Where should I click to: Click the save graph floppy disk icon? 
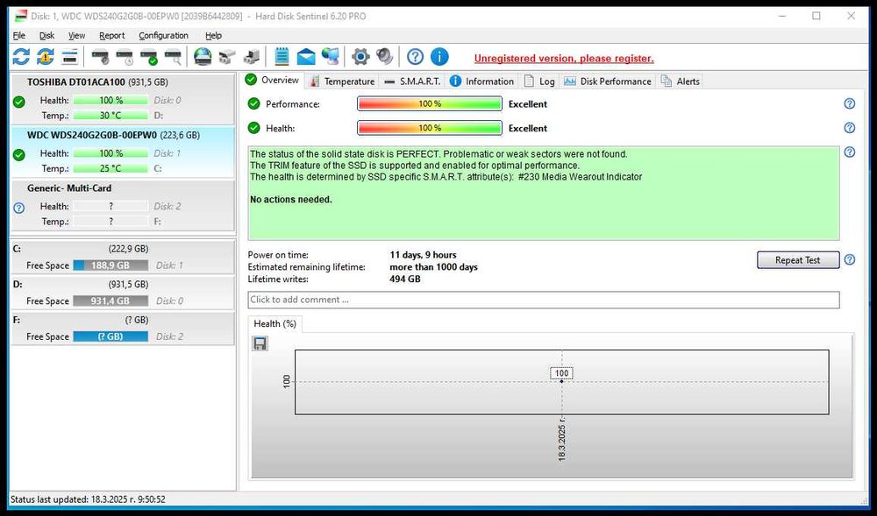(260, 343)
